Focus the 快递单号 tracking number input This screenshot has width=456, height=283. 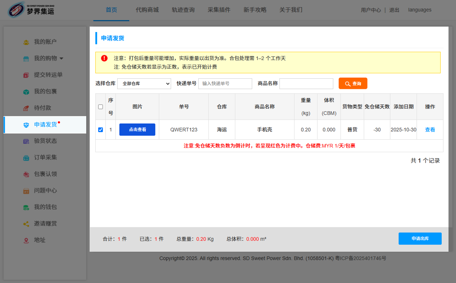click(x=225, y=83)
